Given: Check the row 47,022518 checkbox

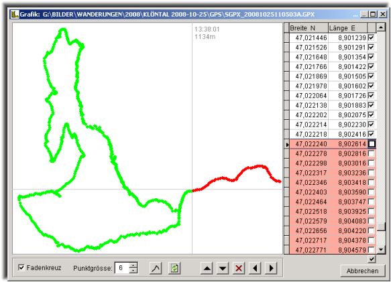Looking at the screenshot, I should point(372,211).
